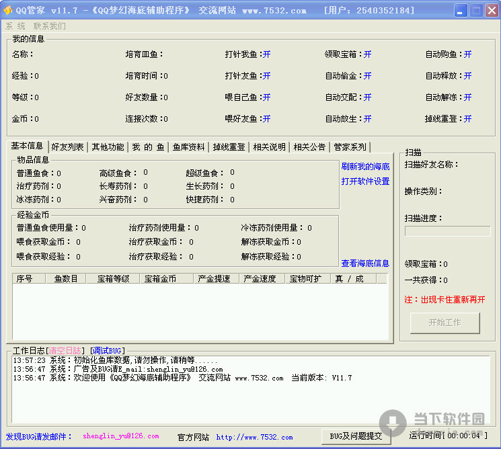
Task: Click the BUG及问题提交 button
Action: 356,436
